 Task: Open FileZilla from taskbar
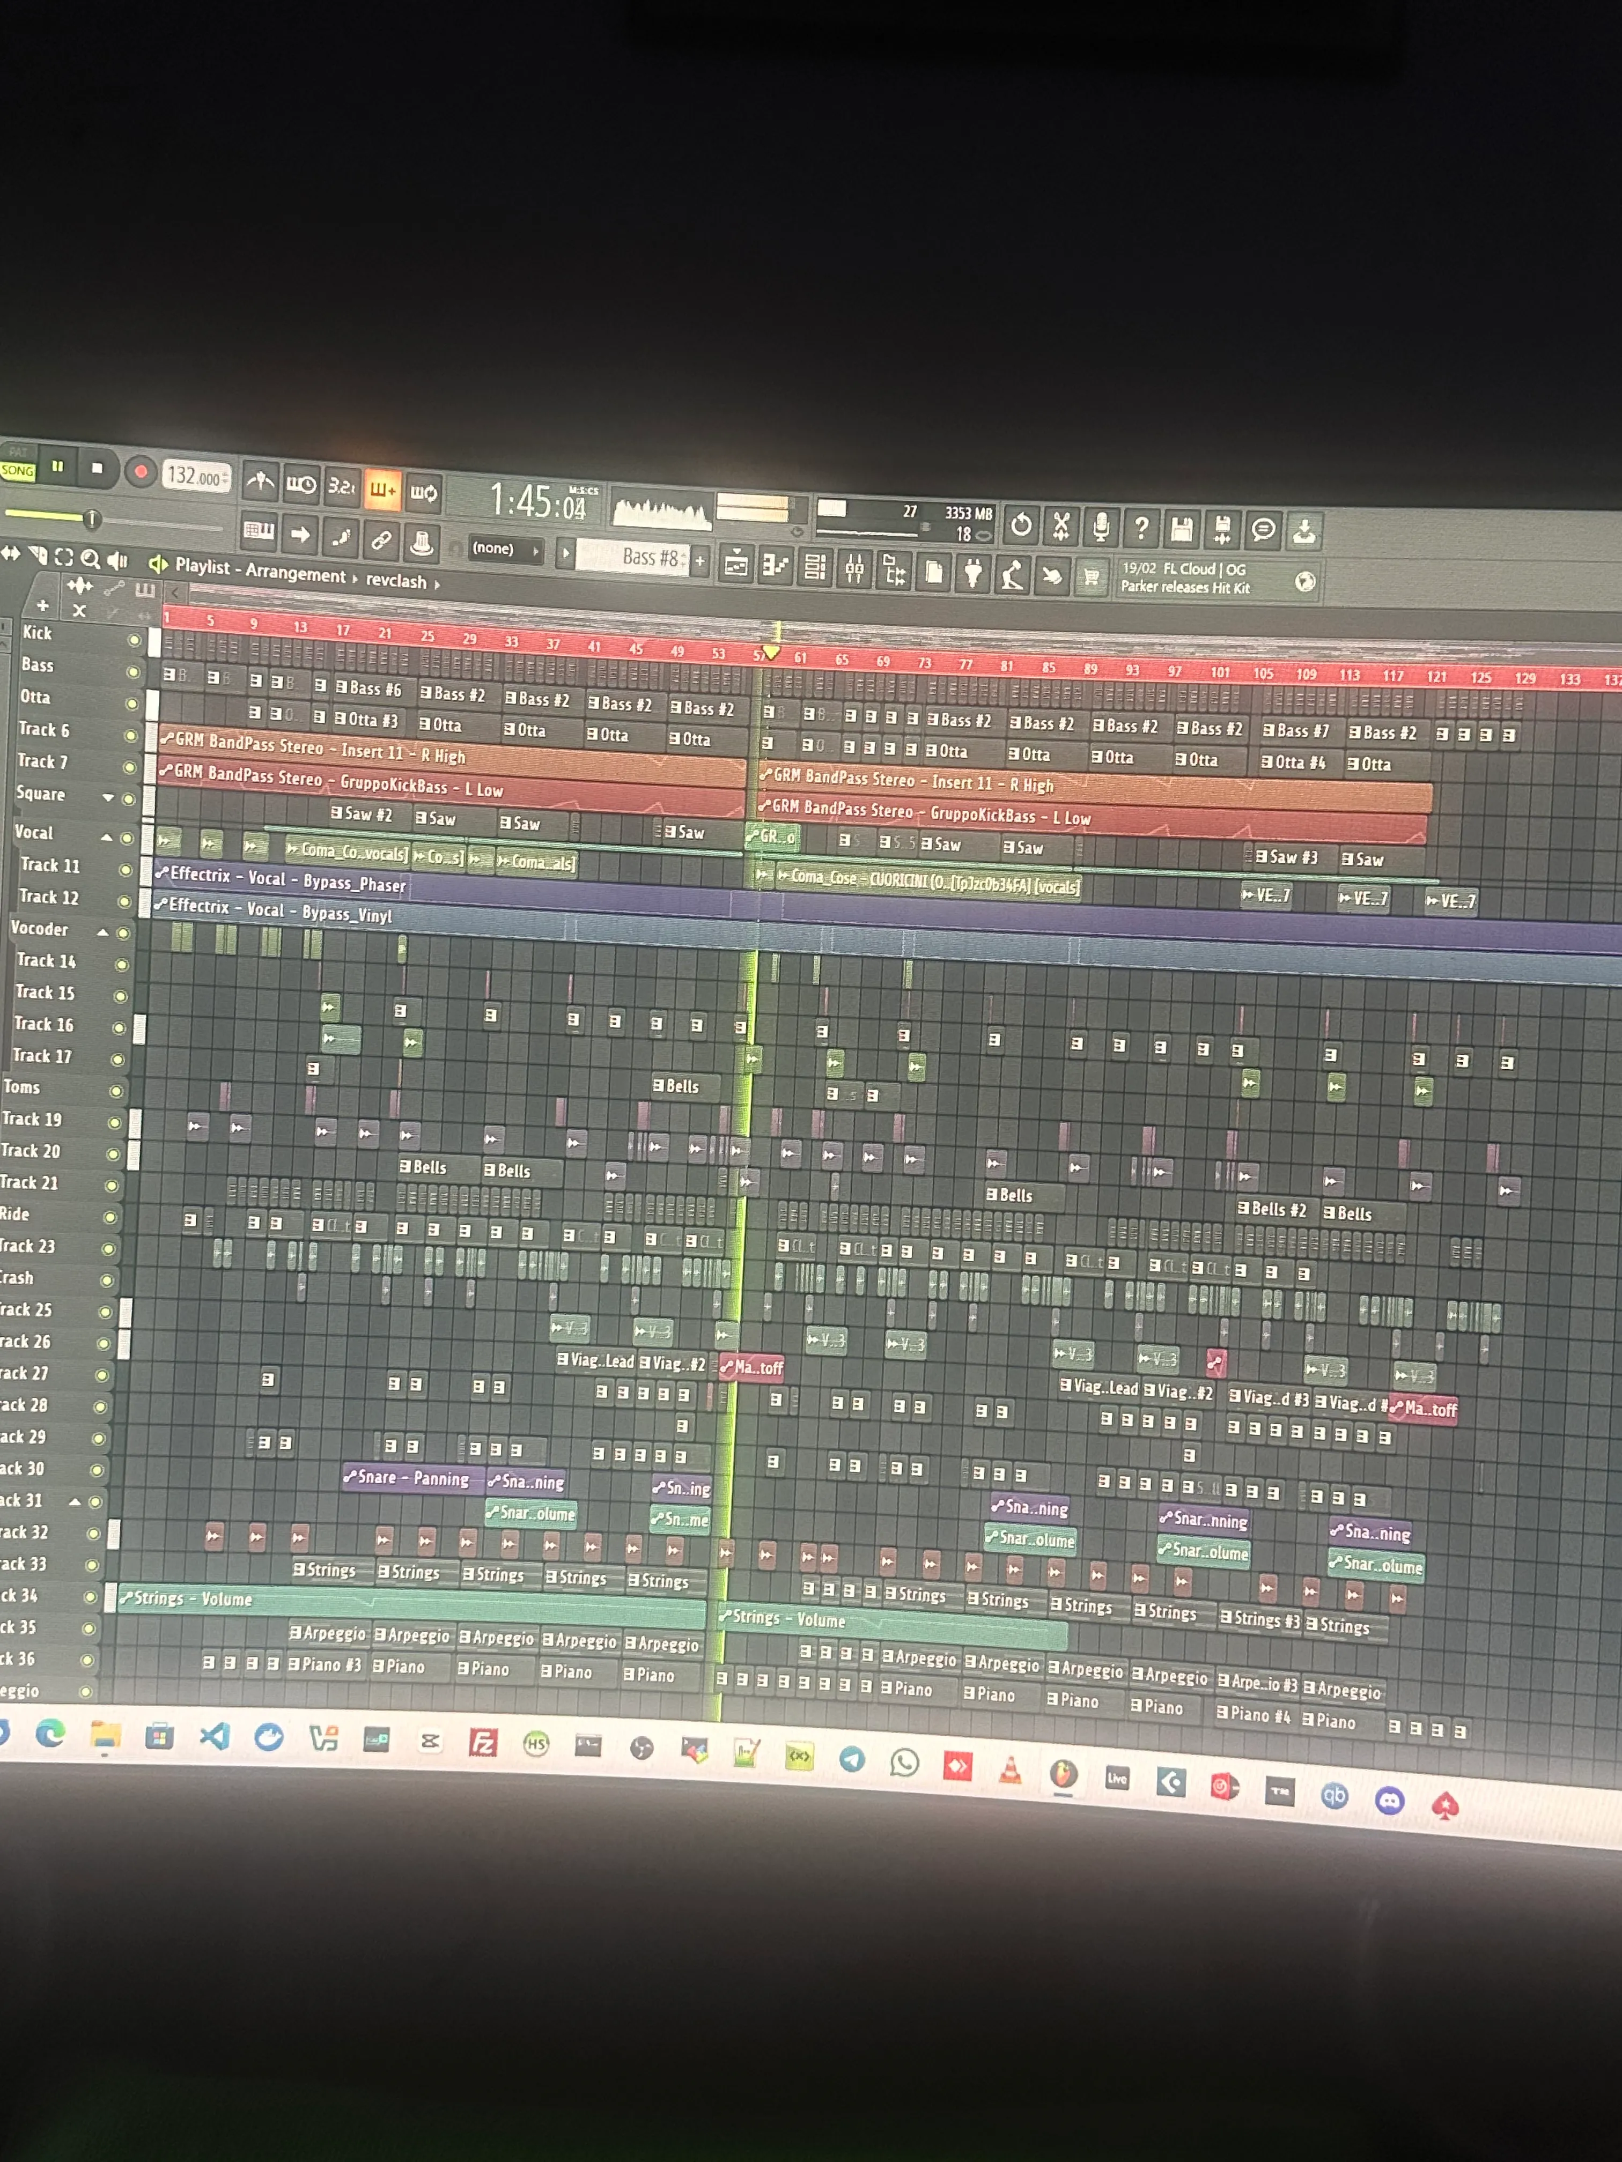coord(483,1743)
